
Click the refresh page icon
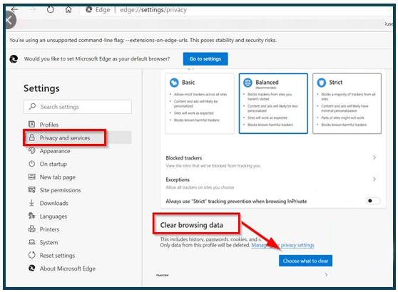click(x=51, y=10)
